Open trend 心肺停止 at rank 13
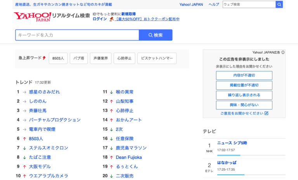The width and height of the screenshot is (298, 180). 125,110
